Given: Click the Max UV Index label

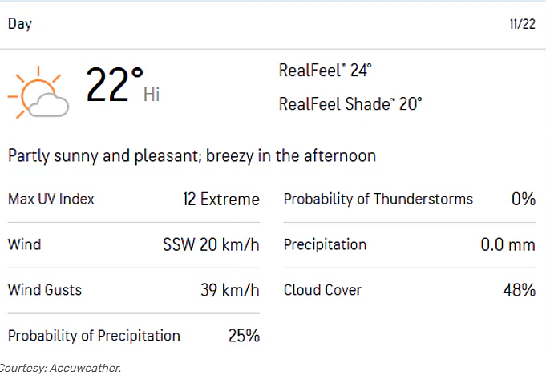Looking at the screenshot, I should click(51, 199).
